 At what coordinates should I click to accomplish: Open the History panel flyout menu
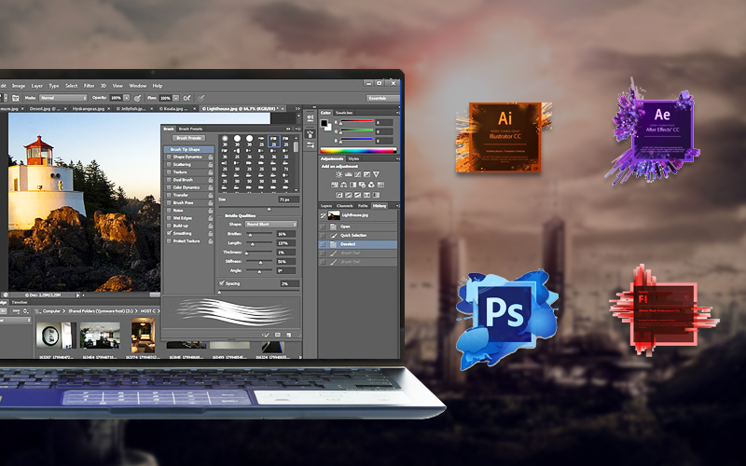(397, 205)
